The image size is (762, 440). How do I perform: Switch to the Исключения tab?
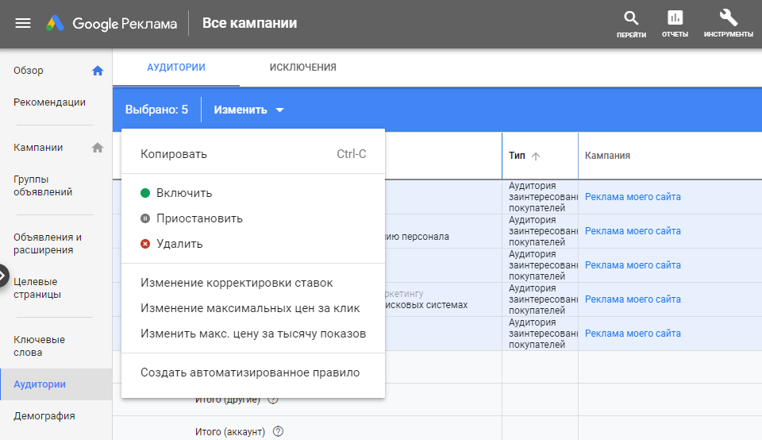coord(302,68)
